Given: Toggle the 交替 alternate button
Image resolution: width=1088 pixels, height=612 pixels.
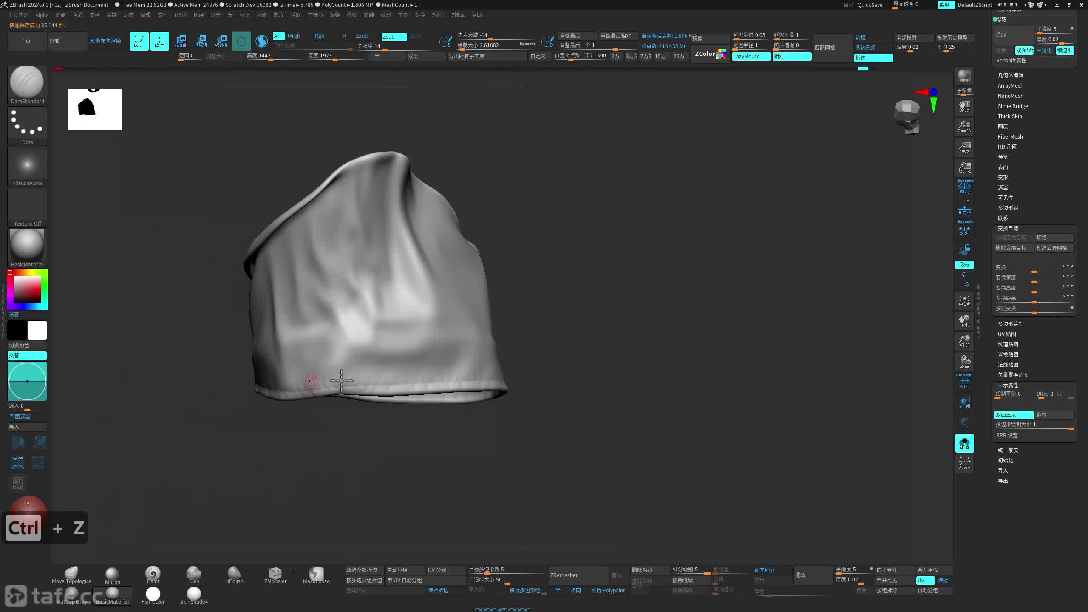Looking at the screenshot, I should tap(27, 355).
